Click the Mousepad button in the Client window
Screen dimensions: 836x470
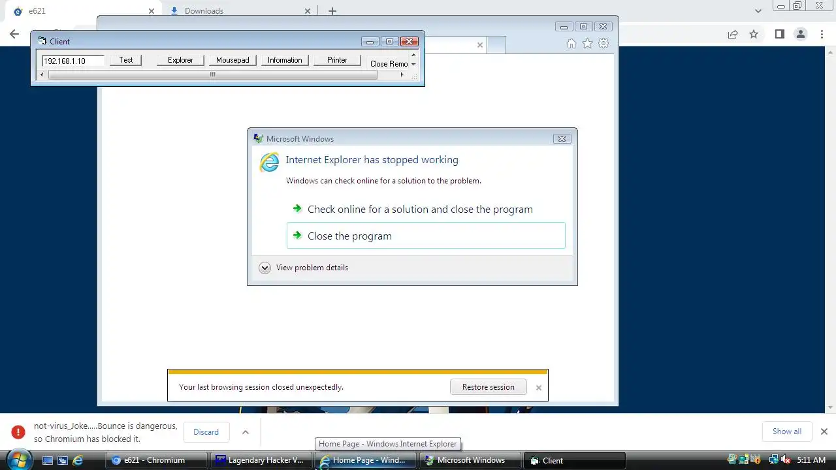(x=233, y=60)
